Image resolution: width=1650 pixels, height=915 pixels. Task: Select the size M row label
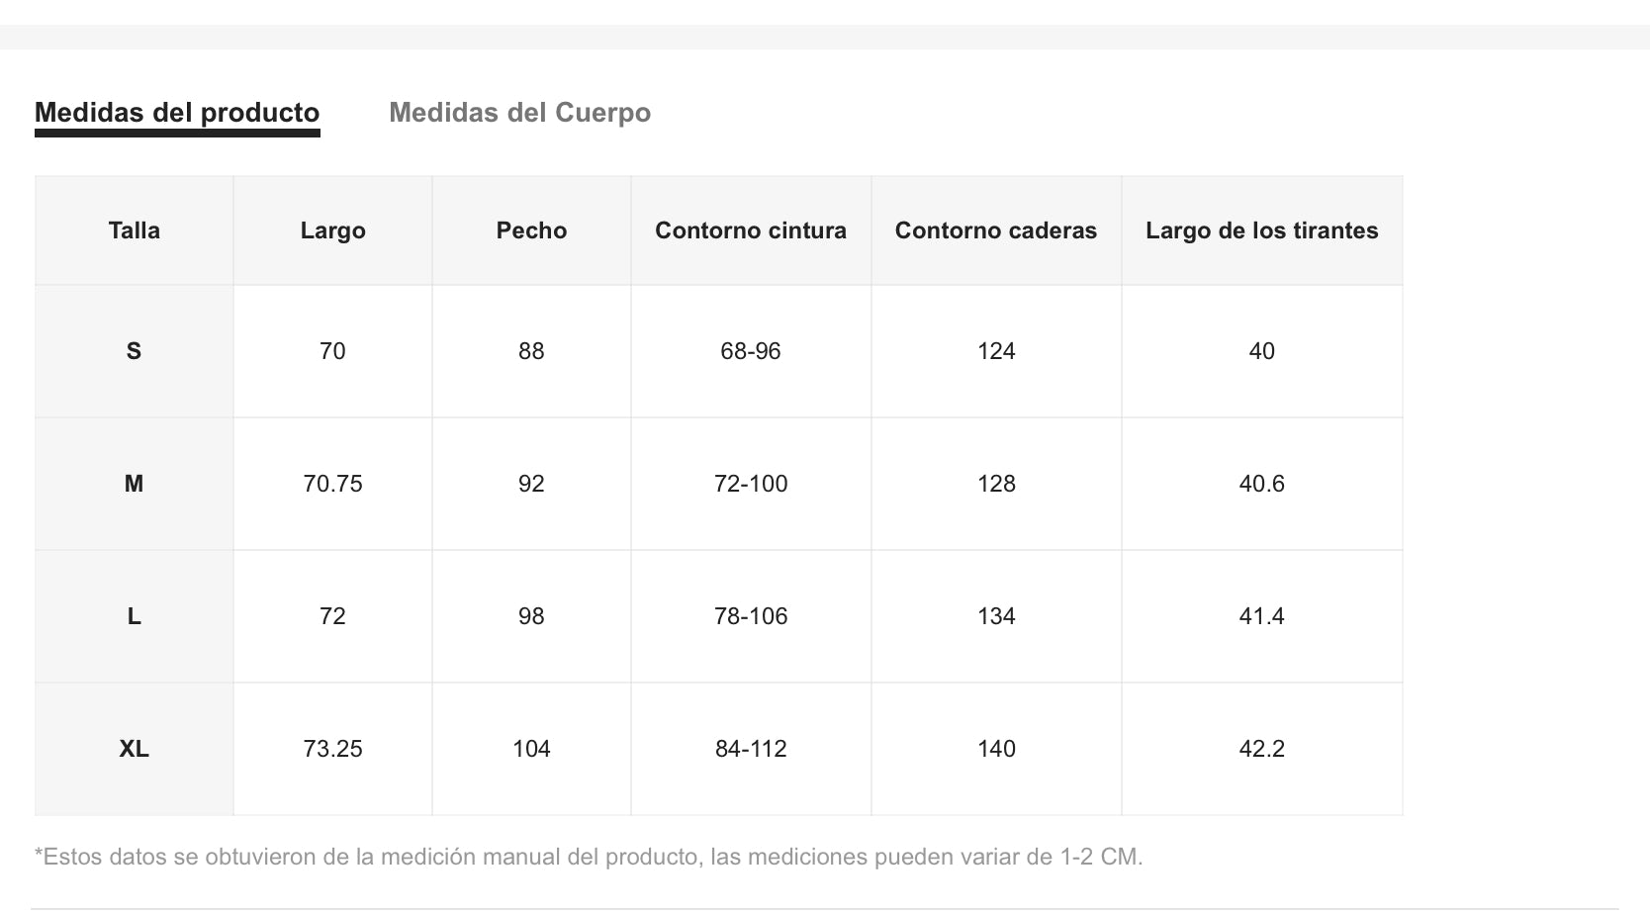(134, 484)
